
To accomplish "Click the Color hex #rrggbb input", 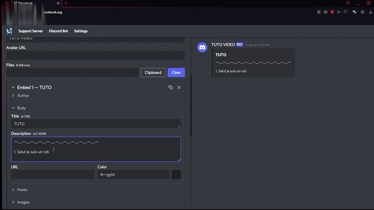I will [133, 174].
